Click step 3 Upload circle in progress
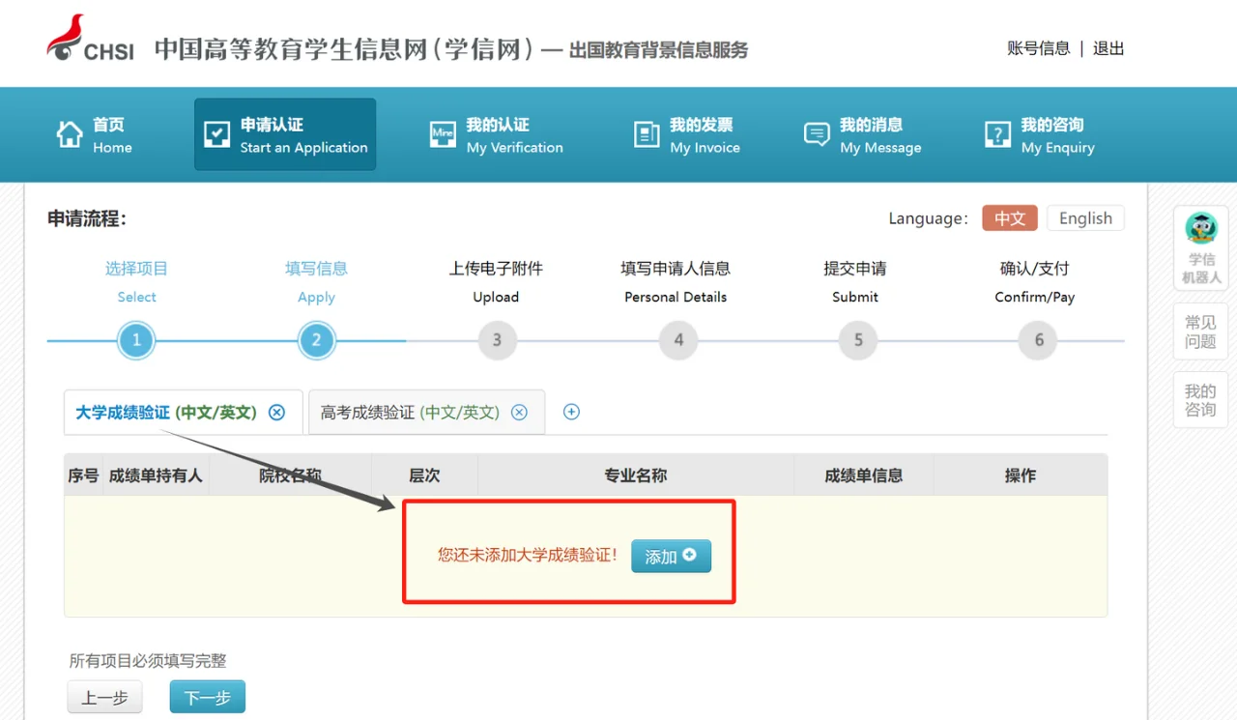Viewport: 1237px width, 720px height. 497,340
